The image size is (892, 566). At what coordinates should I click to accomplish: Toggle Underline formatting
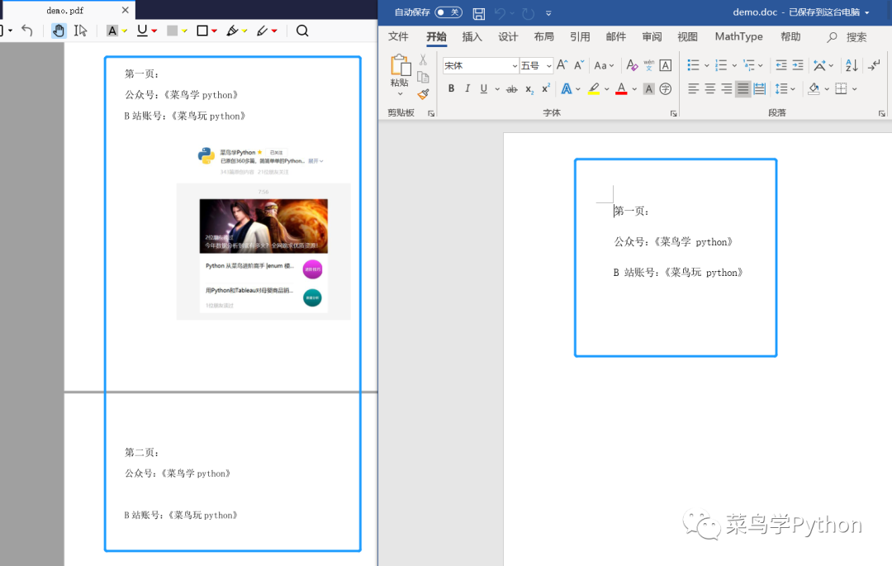click(x=483, y=88)
